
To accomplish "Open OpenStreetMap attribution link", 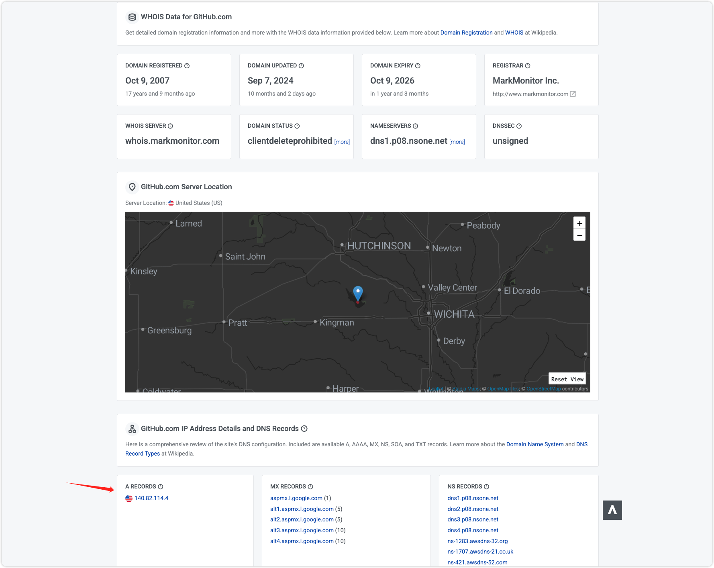I will pyautogui.click(x=543, y=389).
